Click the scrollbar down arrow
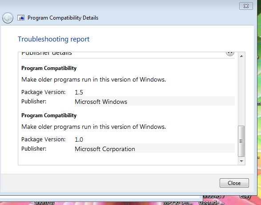The image size is (261, 205). (x=241, y=161)
